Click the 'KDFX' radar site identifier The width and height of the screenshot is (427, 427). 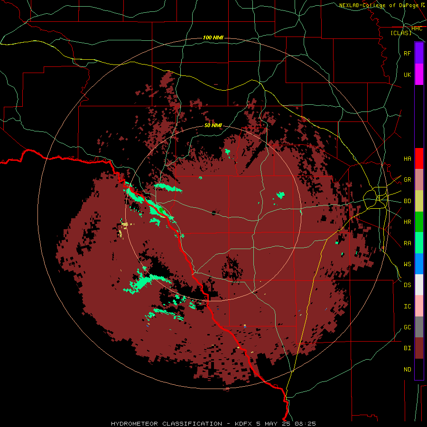(x=243, y=424)
